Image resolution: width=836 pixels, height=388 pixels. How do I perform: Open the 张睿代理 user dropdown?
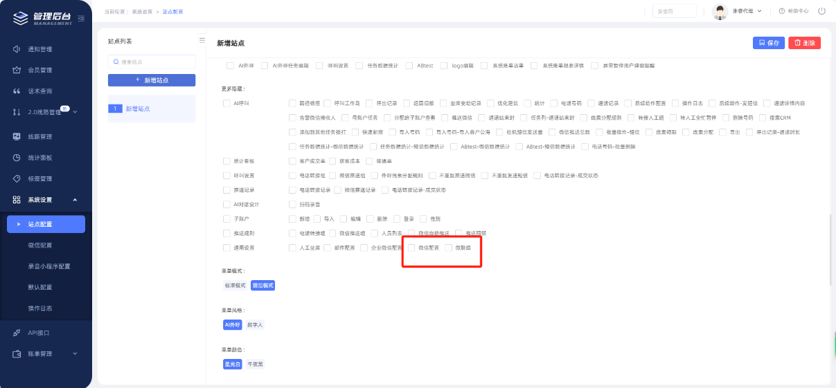pos(747,11)
